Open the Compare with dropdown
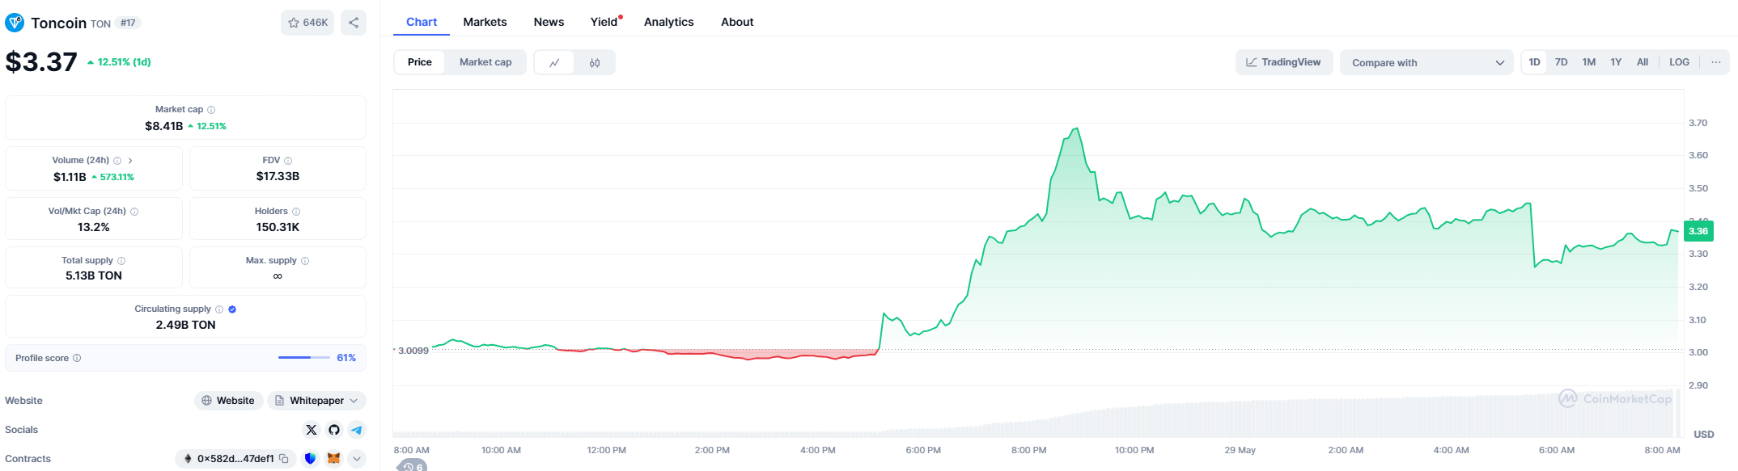The image size is (1738, 471). (x=1427, y=62)
